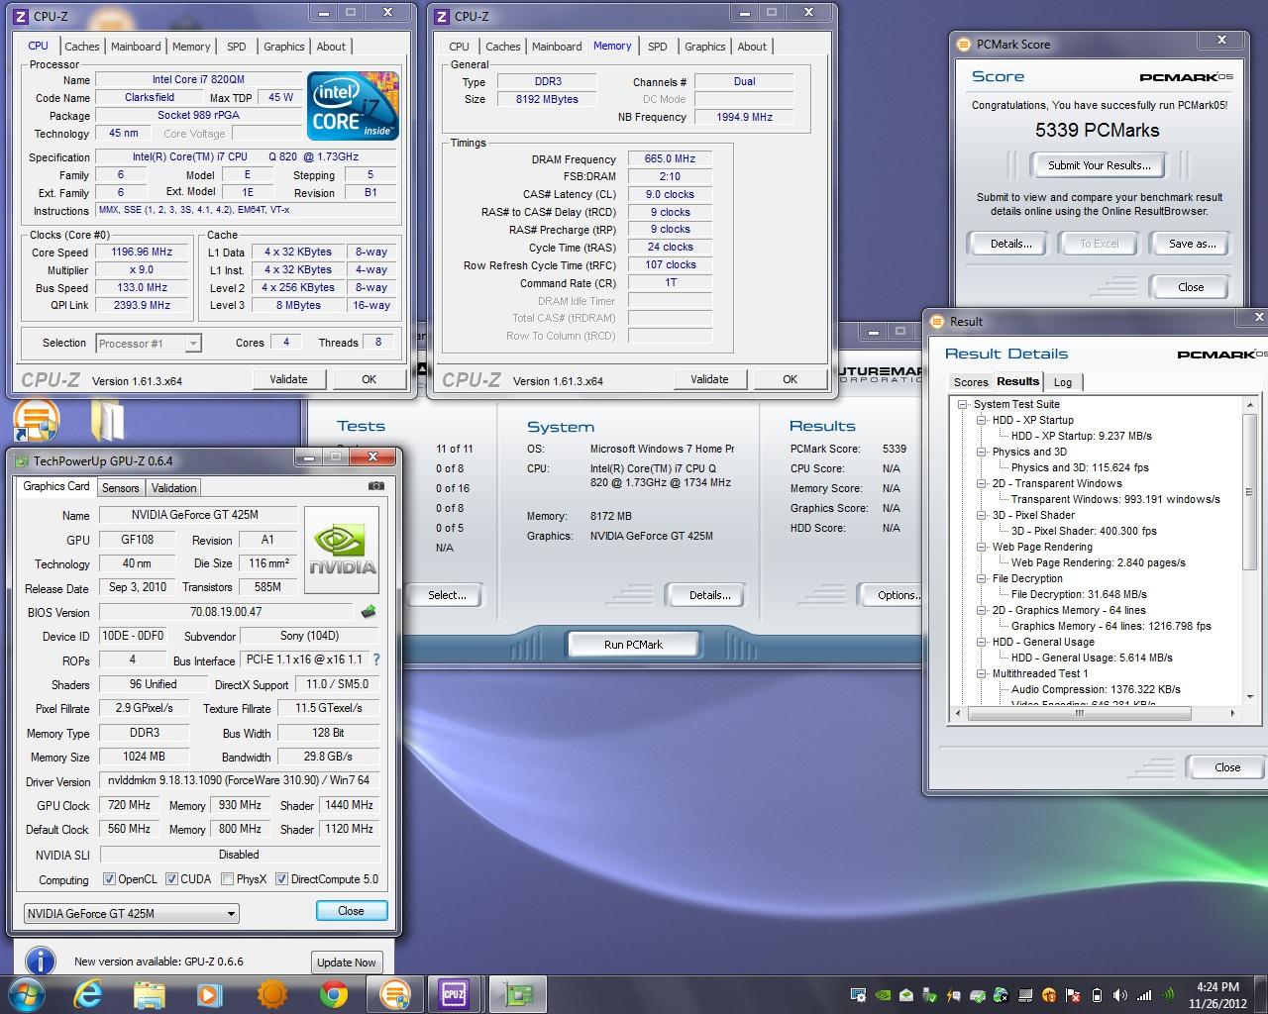Switch to the CPU-Z taskbar icon
Screen dimensions: 1268x1014
coord(454,993)
